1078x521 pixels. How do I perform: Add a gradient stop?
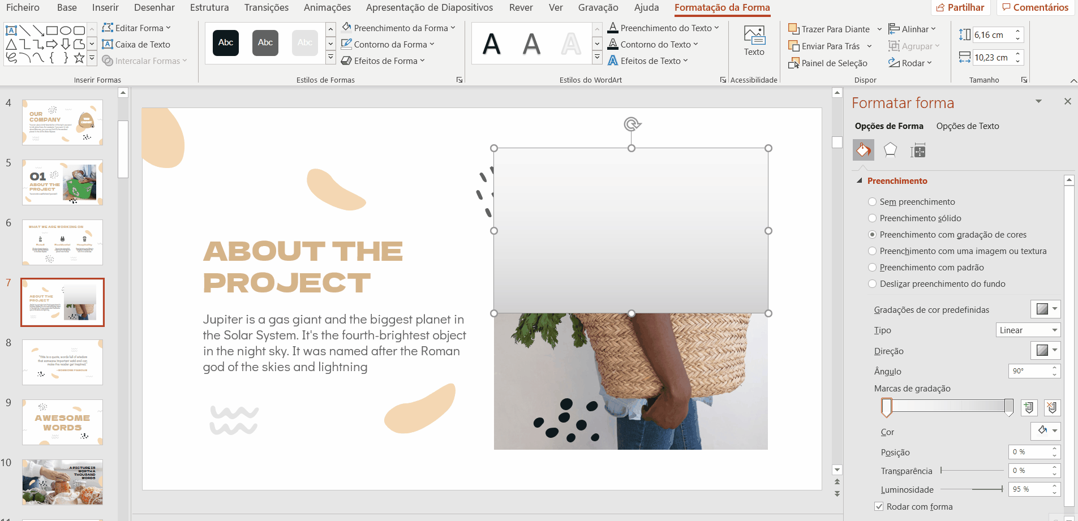tap(1029, 407)
